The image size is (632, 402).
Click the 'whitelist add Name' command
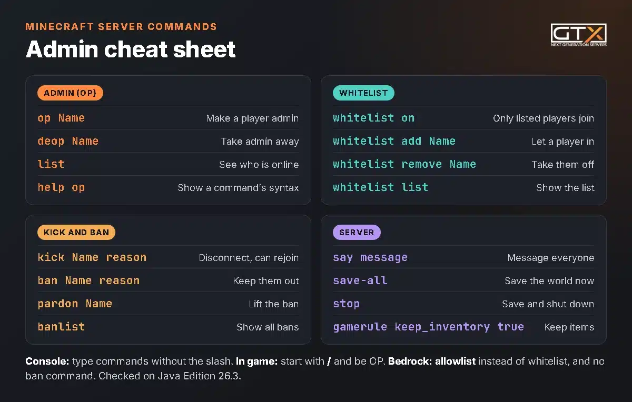coord(394,141)
